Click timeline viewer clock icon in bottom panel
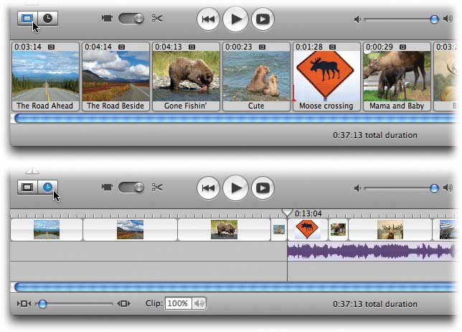Image resolution: width=462 pixels, height=332 pixels. click(x=47, y=188)
